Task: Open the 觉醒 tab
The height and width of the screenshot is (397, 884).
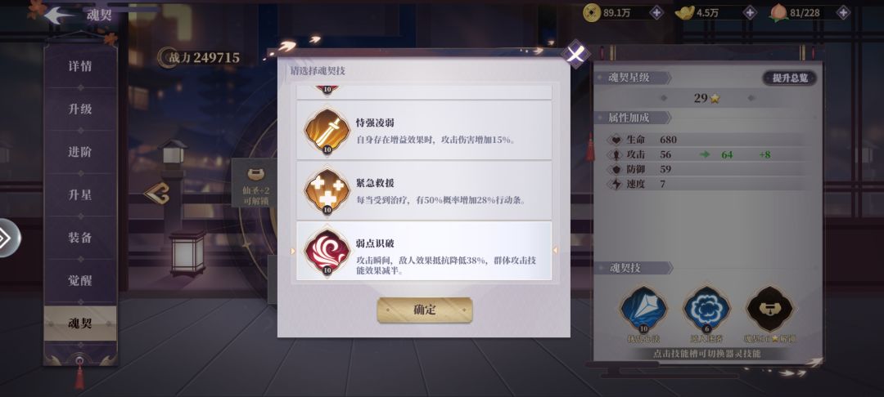Action: pos(80,280)
